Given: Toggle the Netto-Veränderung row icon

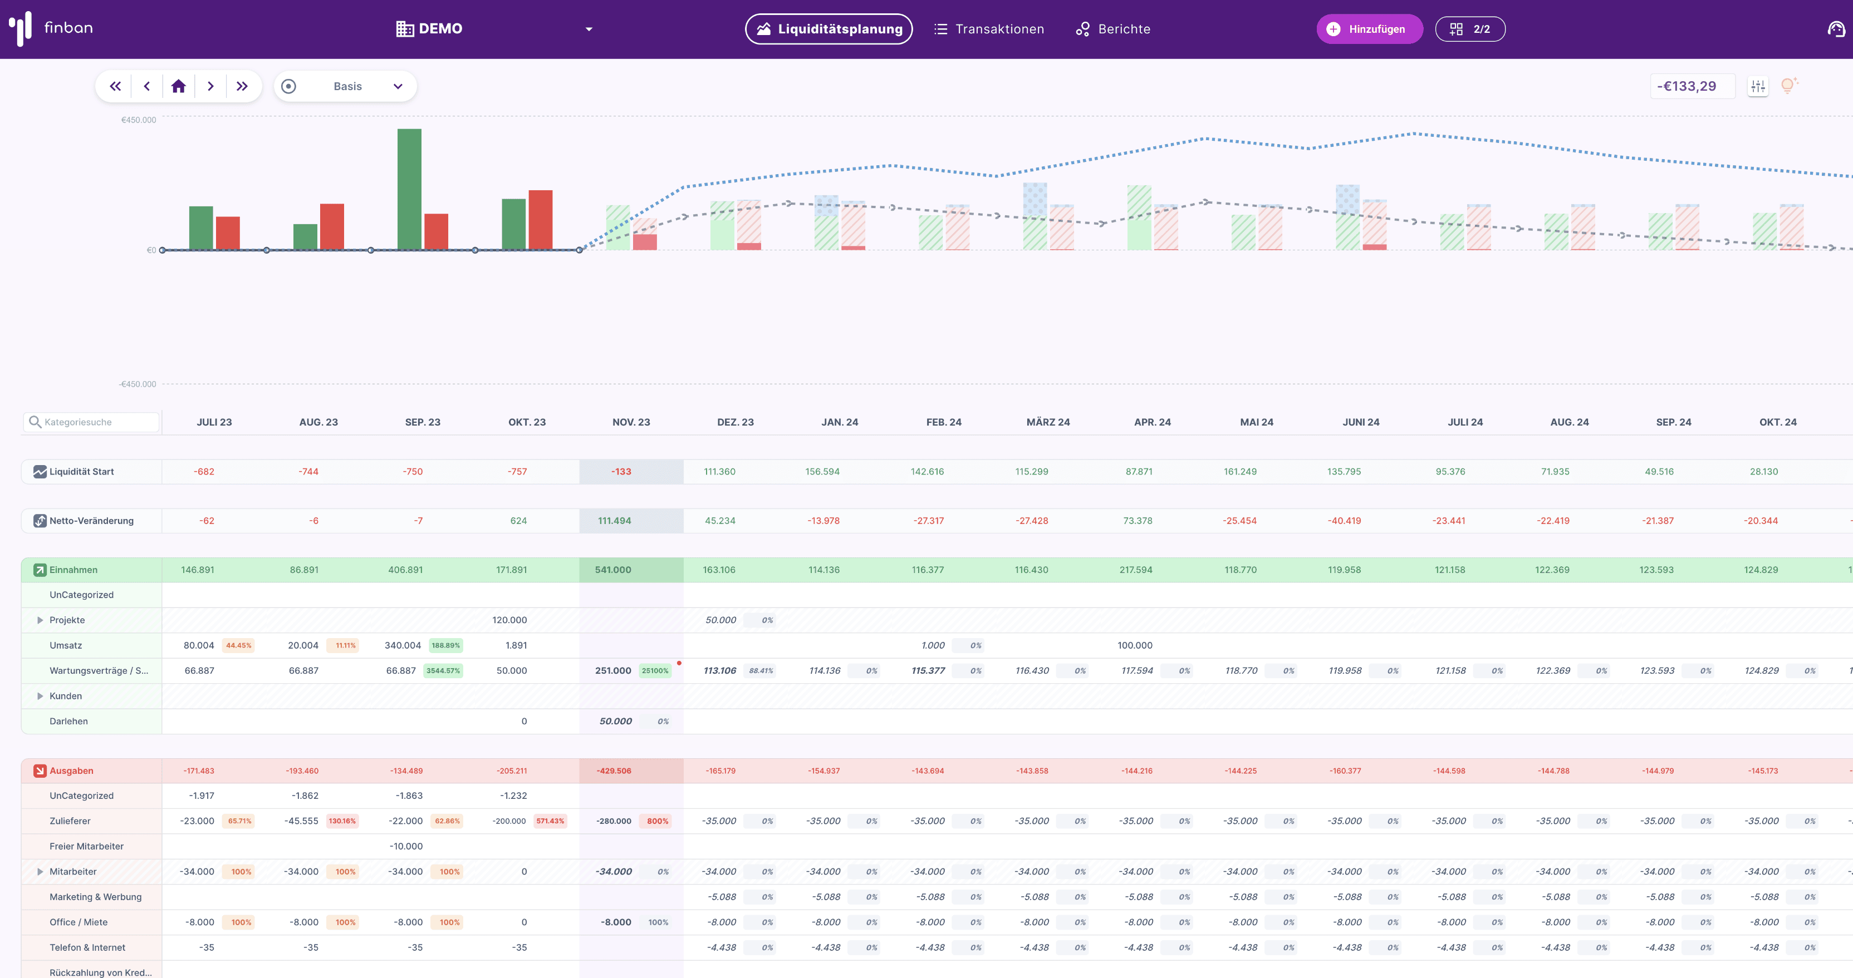Looking at the screenshot, I should [40, 520].
